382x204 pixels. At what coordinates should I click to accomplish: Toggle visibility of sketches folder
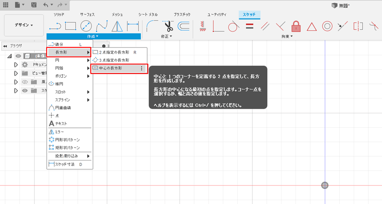(25, 91)
